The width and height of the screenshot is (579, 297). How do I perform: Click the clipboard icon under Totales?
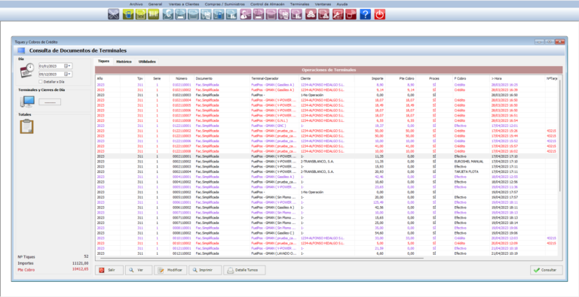(x=26, y=126)
